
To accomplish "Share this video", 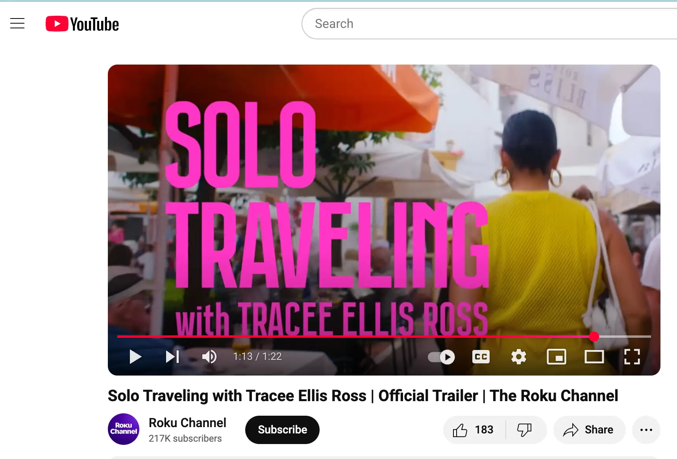I will point(589,430).
